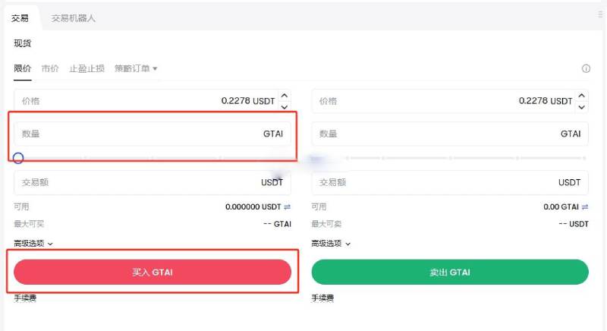Select the 止盈止损 order type tab
Image resolution: width=607 pixels, height=331 pixels.
click(x=86, y=68)
